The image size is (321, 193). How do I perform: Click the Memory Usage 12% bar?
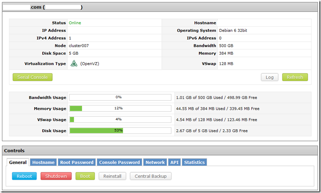pyautogui.click(x=120, y=109)
